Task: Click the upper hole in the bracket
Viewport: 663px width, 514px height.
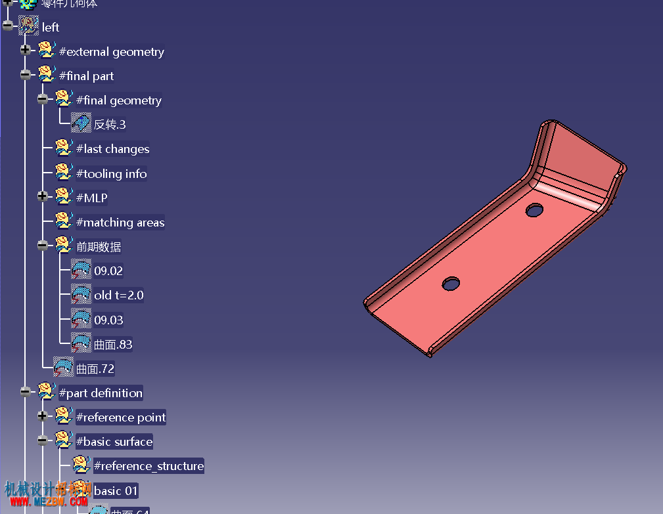Action: pyautogui.click(x=534, y=210)
